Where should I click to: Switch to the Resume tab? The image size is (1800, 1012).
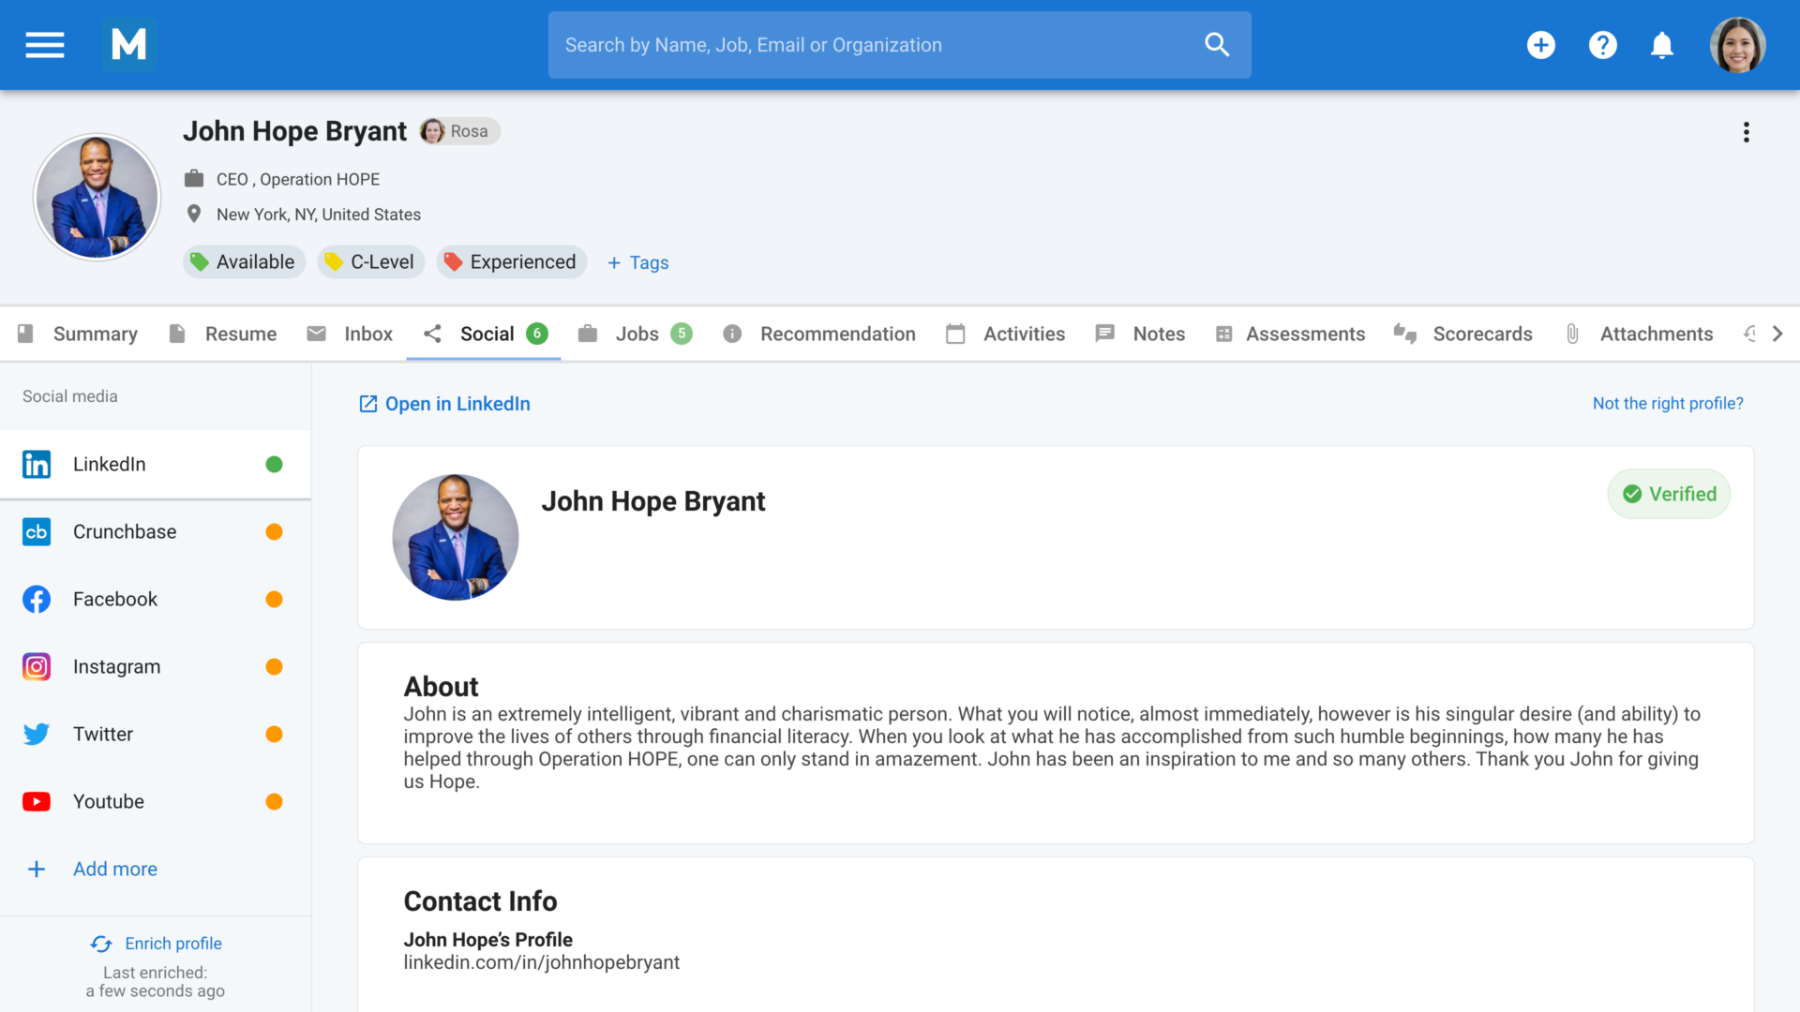coord(223,334)
